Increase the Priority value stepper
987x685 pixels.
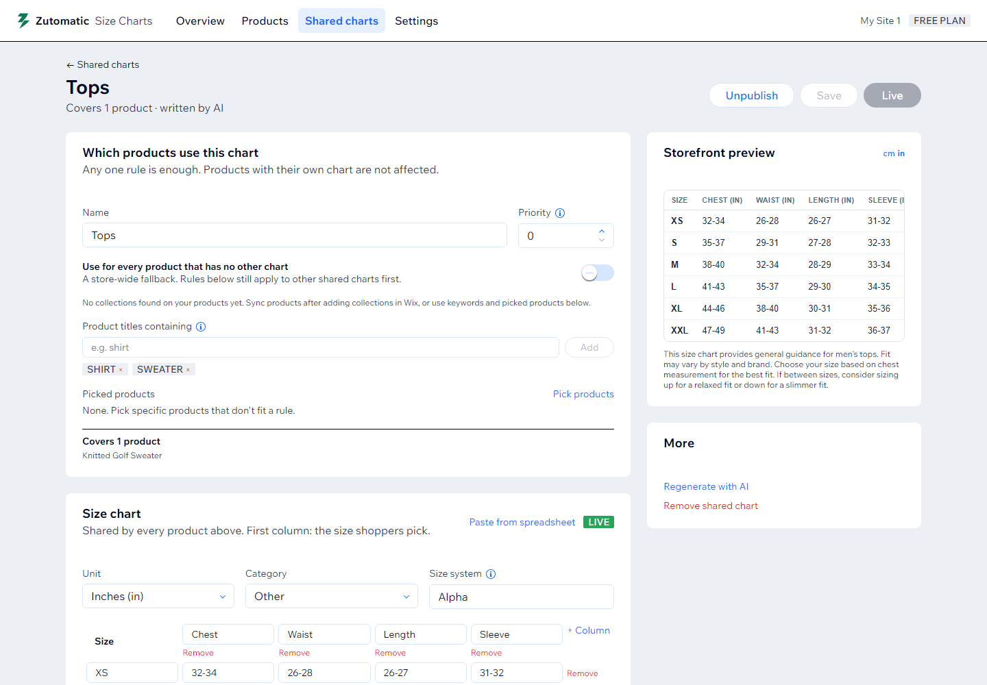point(602,231)
